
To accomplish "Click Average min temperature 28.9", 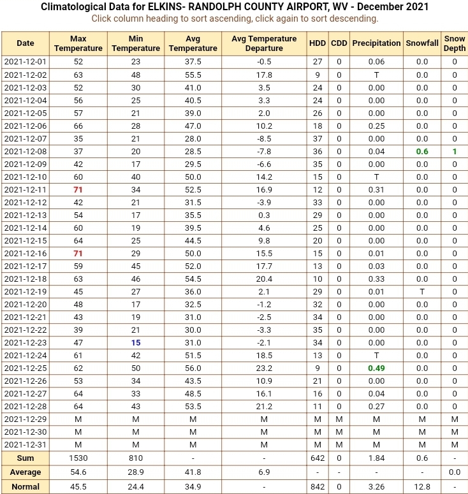I will pos(136,472).
